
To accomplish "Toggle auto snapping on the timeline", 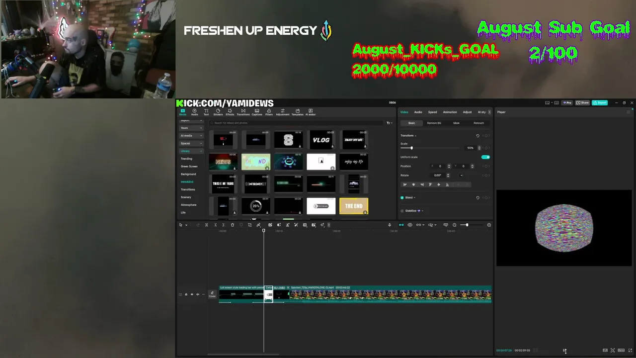I will pyautogui.click(x=410, y=225).
